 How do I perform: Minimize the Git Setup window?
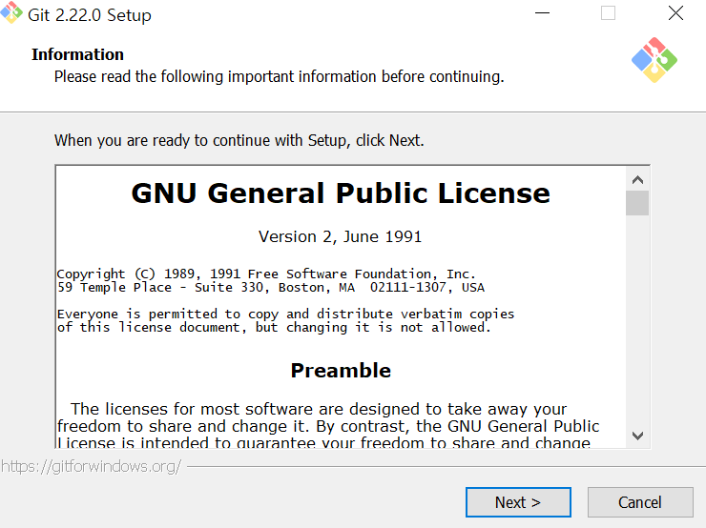[542, 13]
